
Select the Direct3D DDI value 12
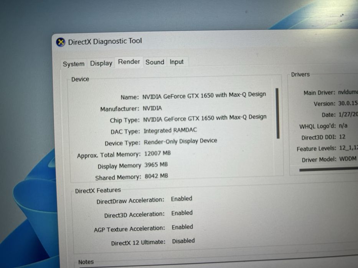pyautogui.click(x=342, y=137)
